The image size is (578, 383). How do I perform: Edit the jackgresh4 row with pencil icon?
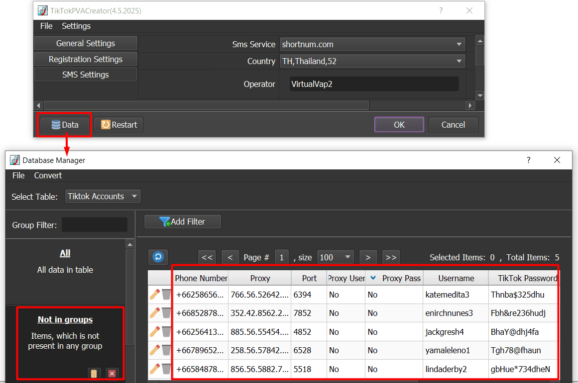click(x=155, y=331)
